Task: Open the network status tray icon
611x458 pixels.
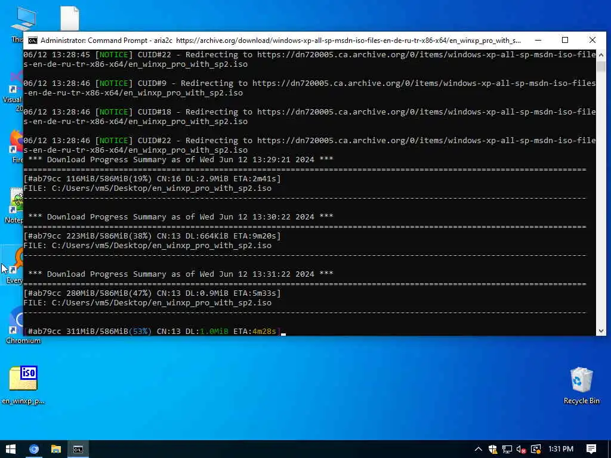Action: click(x=507, y=449)
